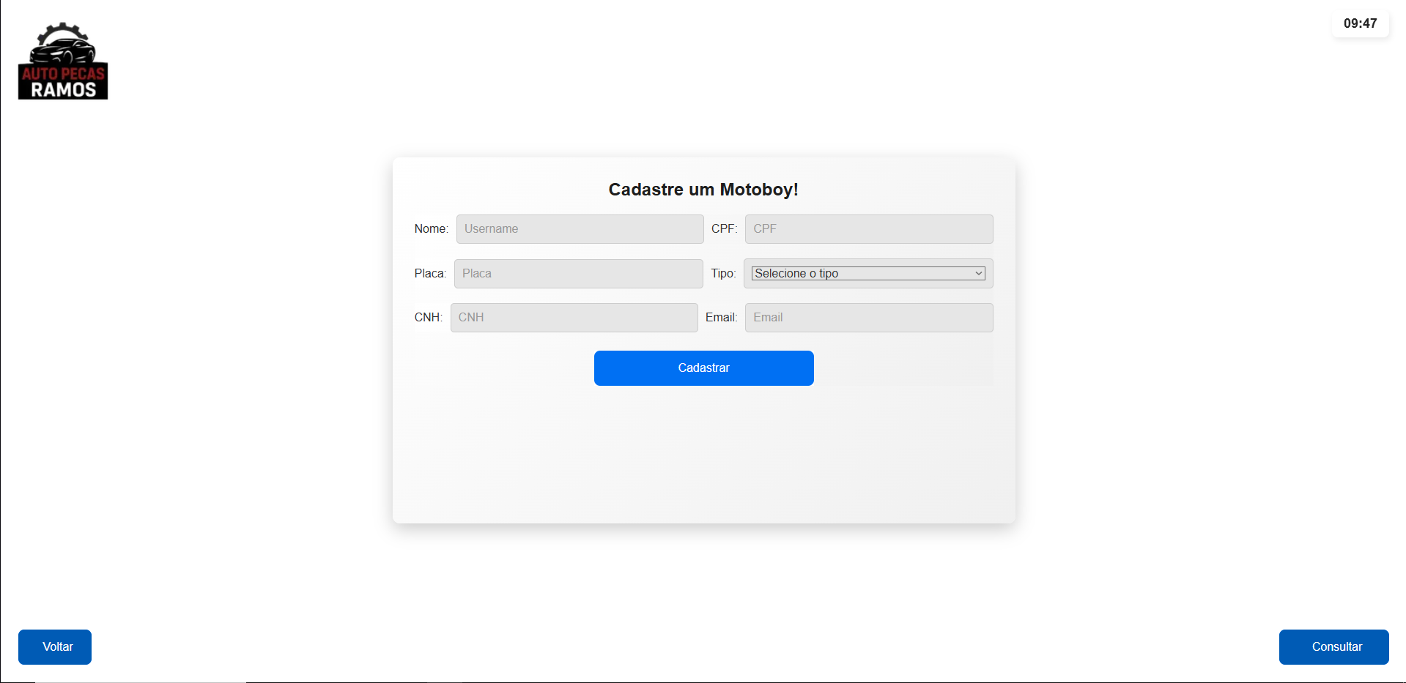Viewport: 1406px width, 683px height.
Task: Click the 'Tipo:' field label
Action: [x=723, y=274]
